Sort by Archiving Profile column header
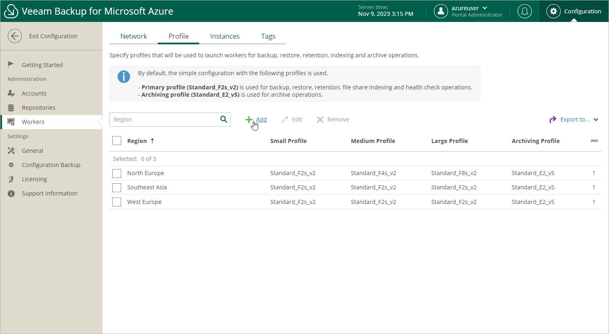Image resolution: width=609 pixels, height=334 pixels. tap(536, 141)
